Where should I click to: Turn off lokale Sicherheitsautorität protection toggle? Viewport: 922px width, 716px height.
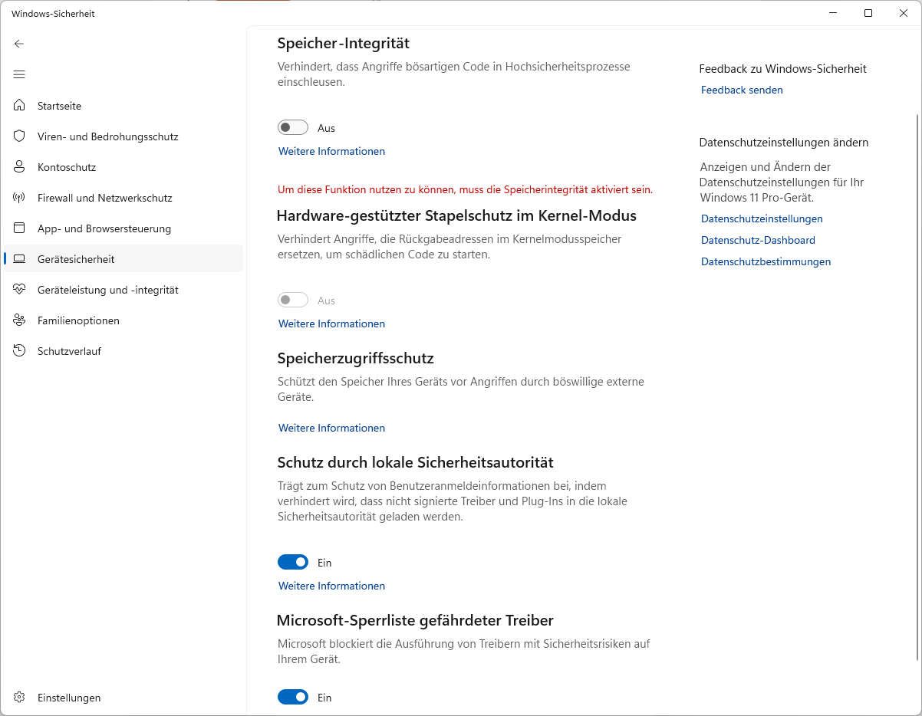pyautogui.click(x=293, y=563)
